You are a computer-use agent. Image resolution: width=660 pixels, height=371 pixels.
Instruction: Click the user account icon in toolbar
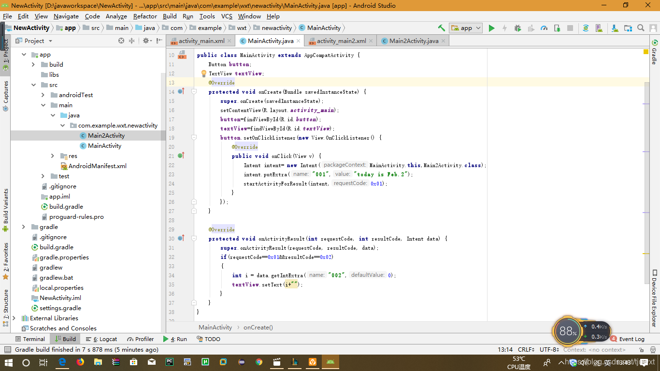pos(654,28)
